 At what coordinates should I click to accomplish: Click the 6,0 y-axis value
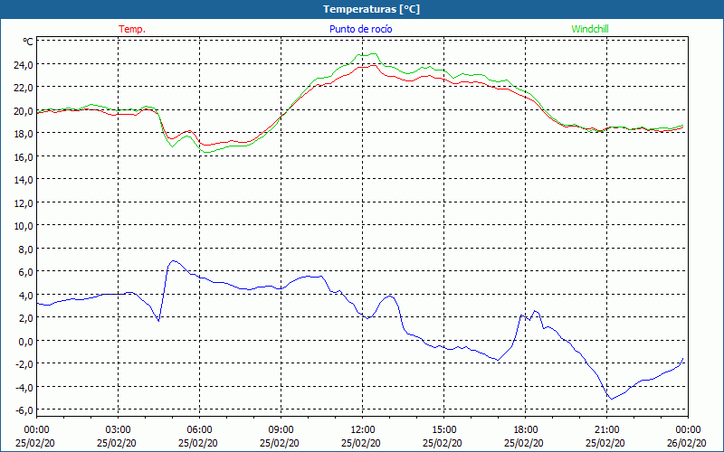[x=25, y=272]
